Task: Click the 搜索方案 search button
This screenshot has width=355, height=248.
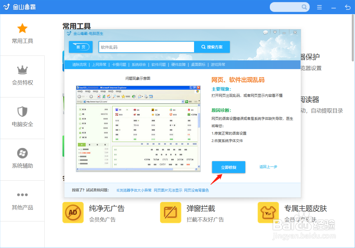Action: point(212,47)
